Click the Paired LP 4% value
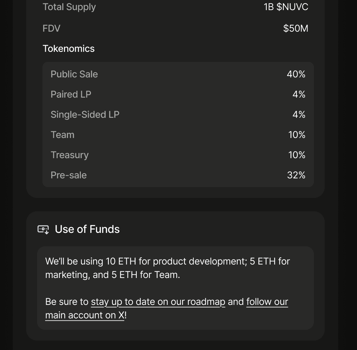 [x=299, y=94]
